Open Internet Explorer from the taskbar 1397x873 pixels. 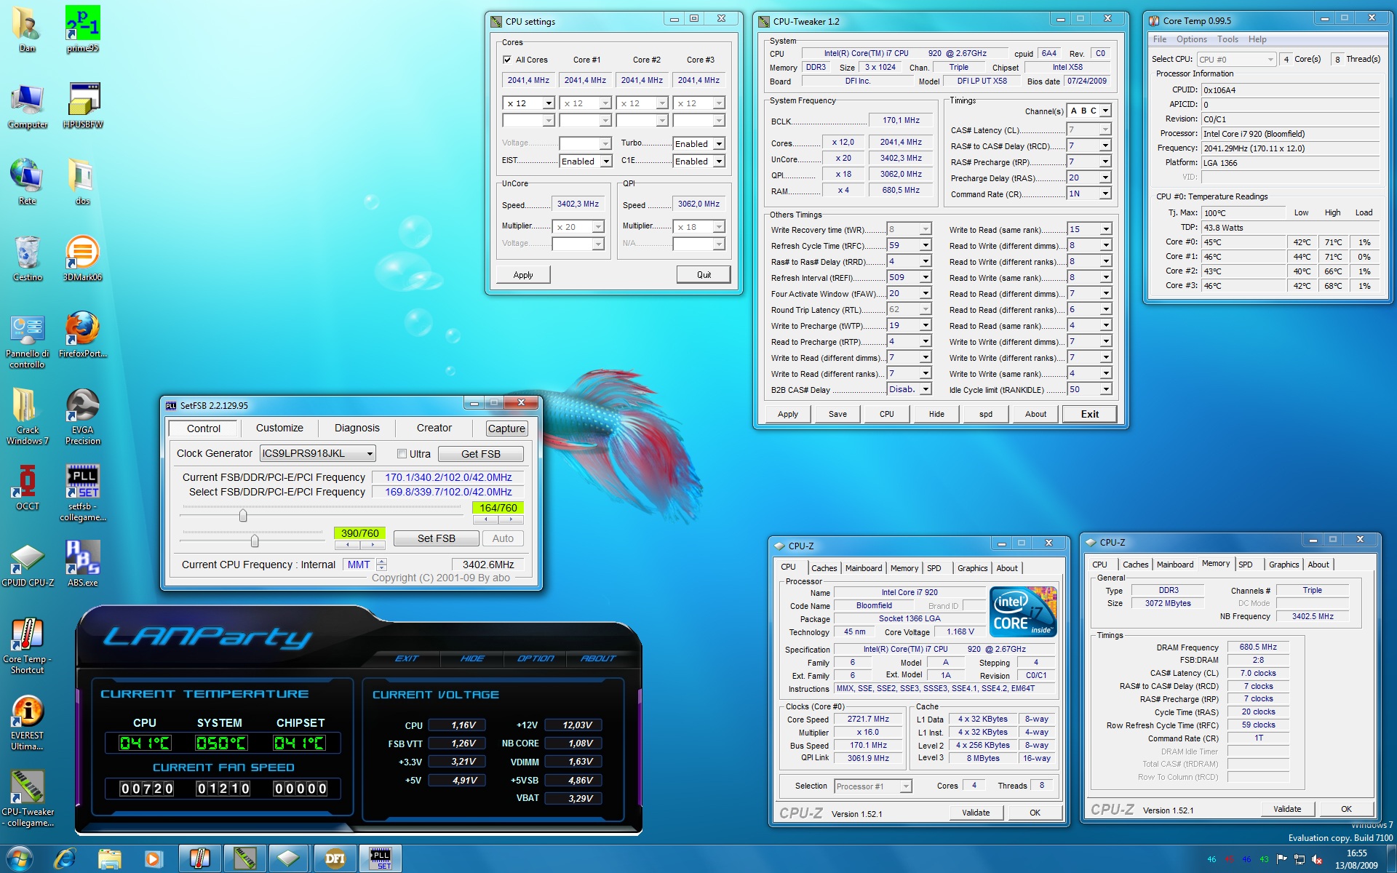(x=65, y=858)
